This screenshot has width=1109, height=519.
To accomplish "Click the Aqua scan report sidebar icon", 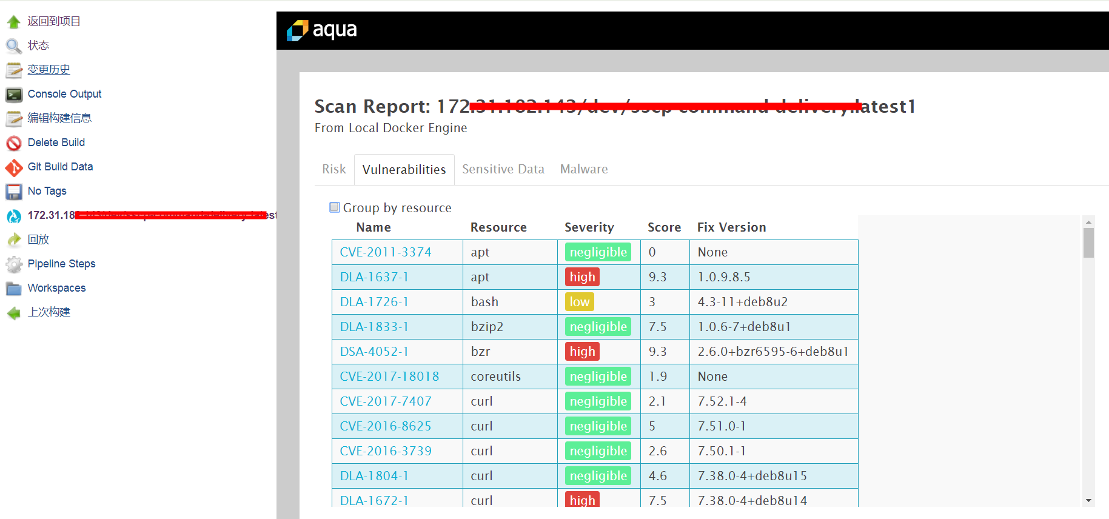I will click(14, 216).
